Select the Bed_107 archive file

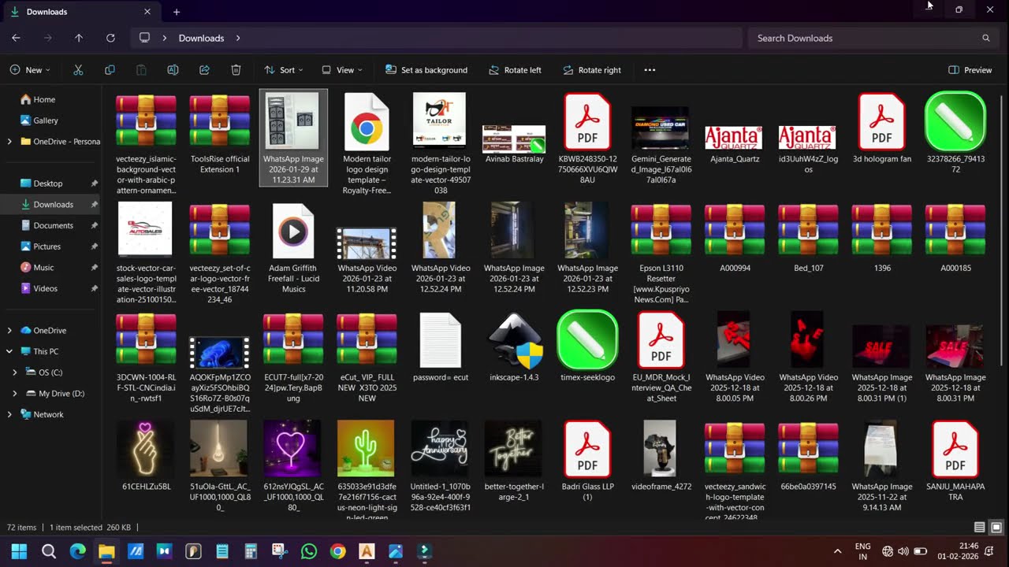(x=808, y=239)
